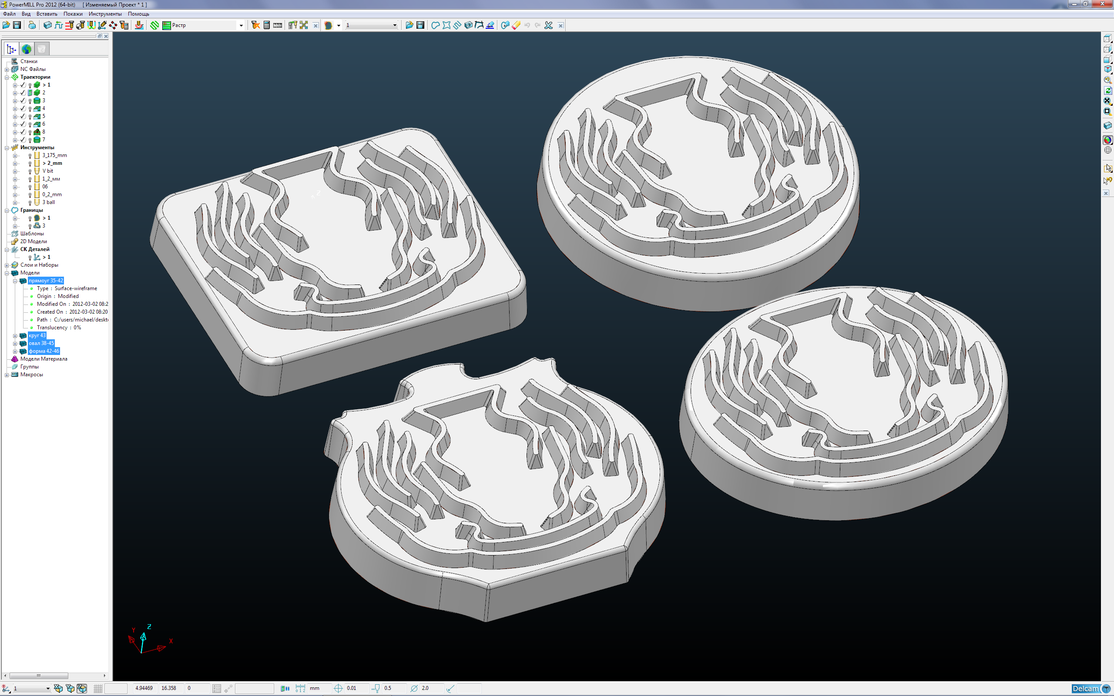Open the Растр strategy dropdown
This screenshot has height=696, width=1114.
(241, 25)
